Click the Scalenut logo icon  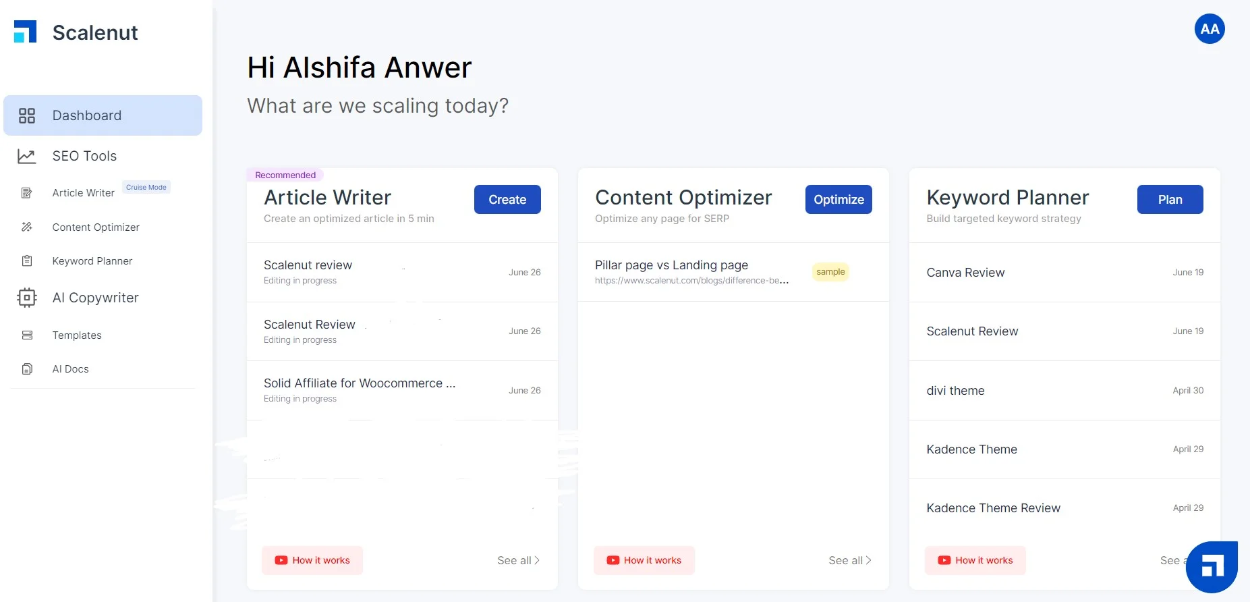[26, 30]
